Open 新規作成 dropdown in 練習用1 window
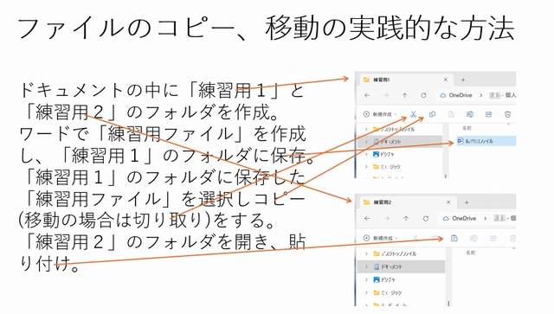Viewport: 554px width, 314px height. [x=380, y=114]
